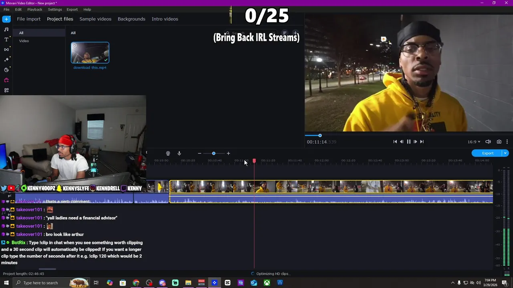Open Xbox app from taskbar

[267, 283]
